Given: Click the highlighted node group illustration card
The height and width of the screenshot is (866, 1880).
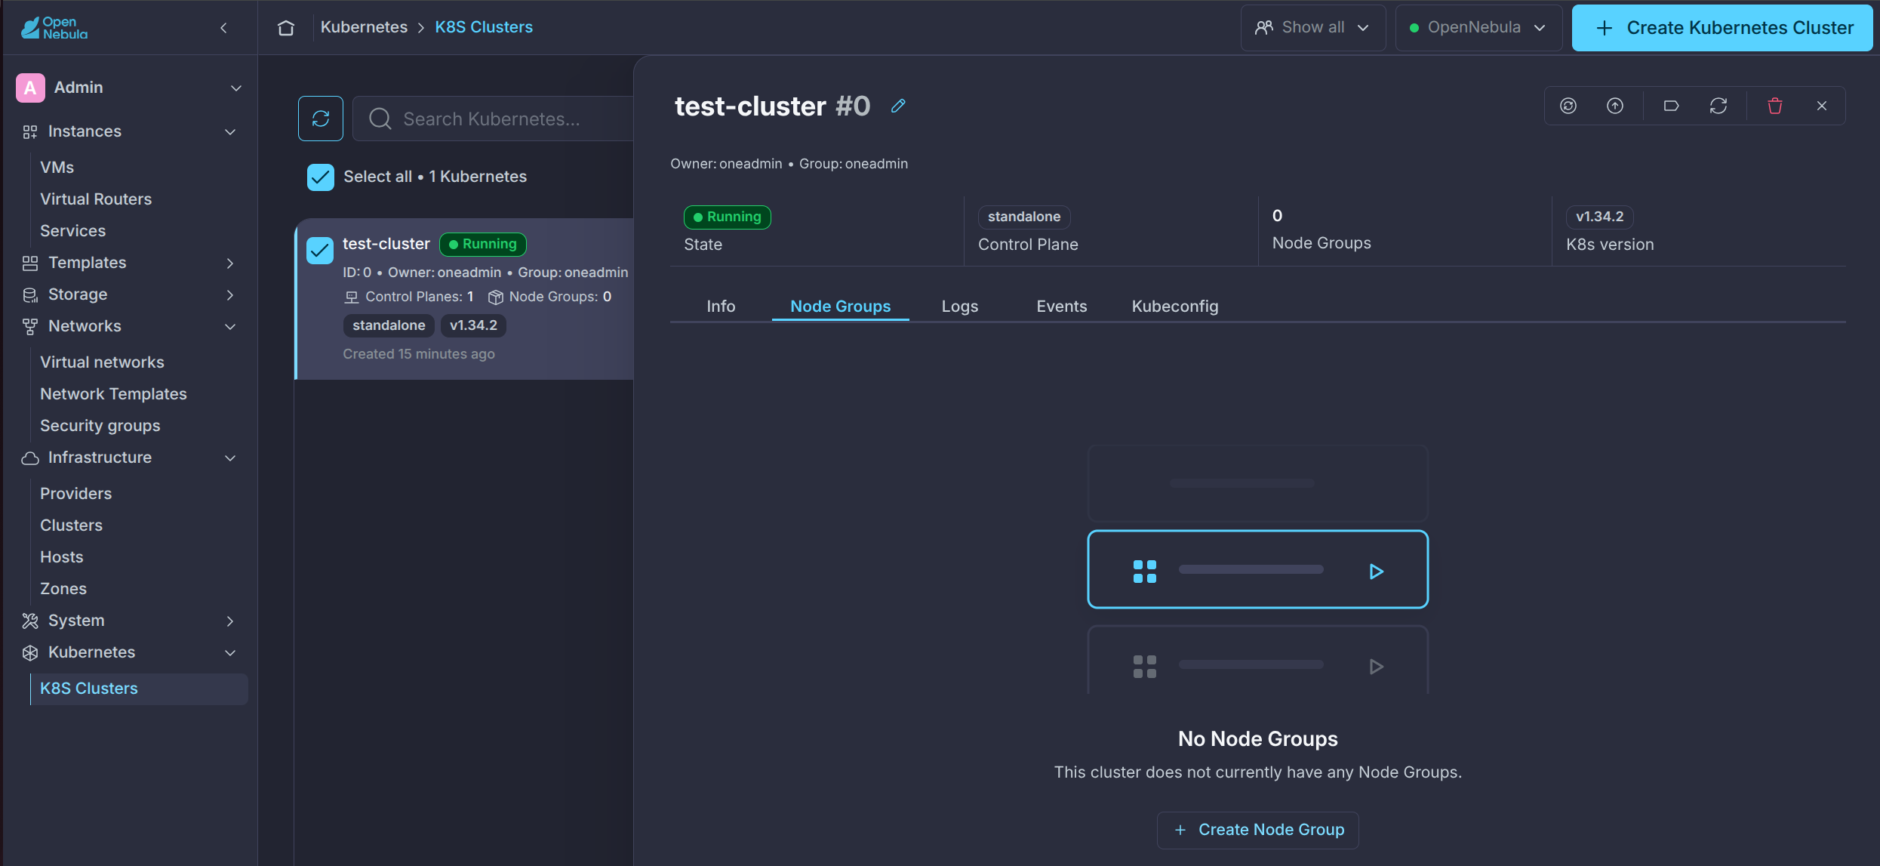Looking at the screenshot, I should [1258, 569].
